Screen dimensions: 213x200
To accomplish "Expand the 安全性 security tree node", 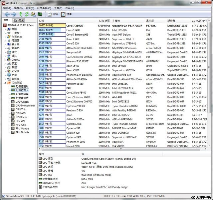I will tap(5, 71).
